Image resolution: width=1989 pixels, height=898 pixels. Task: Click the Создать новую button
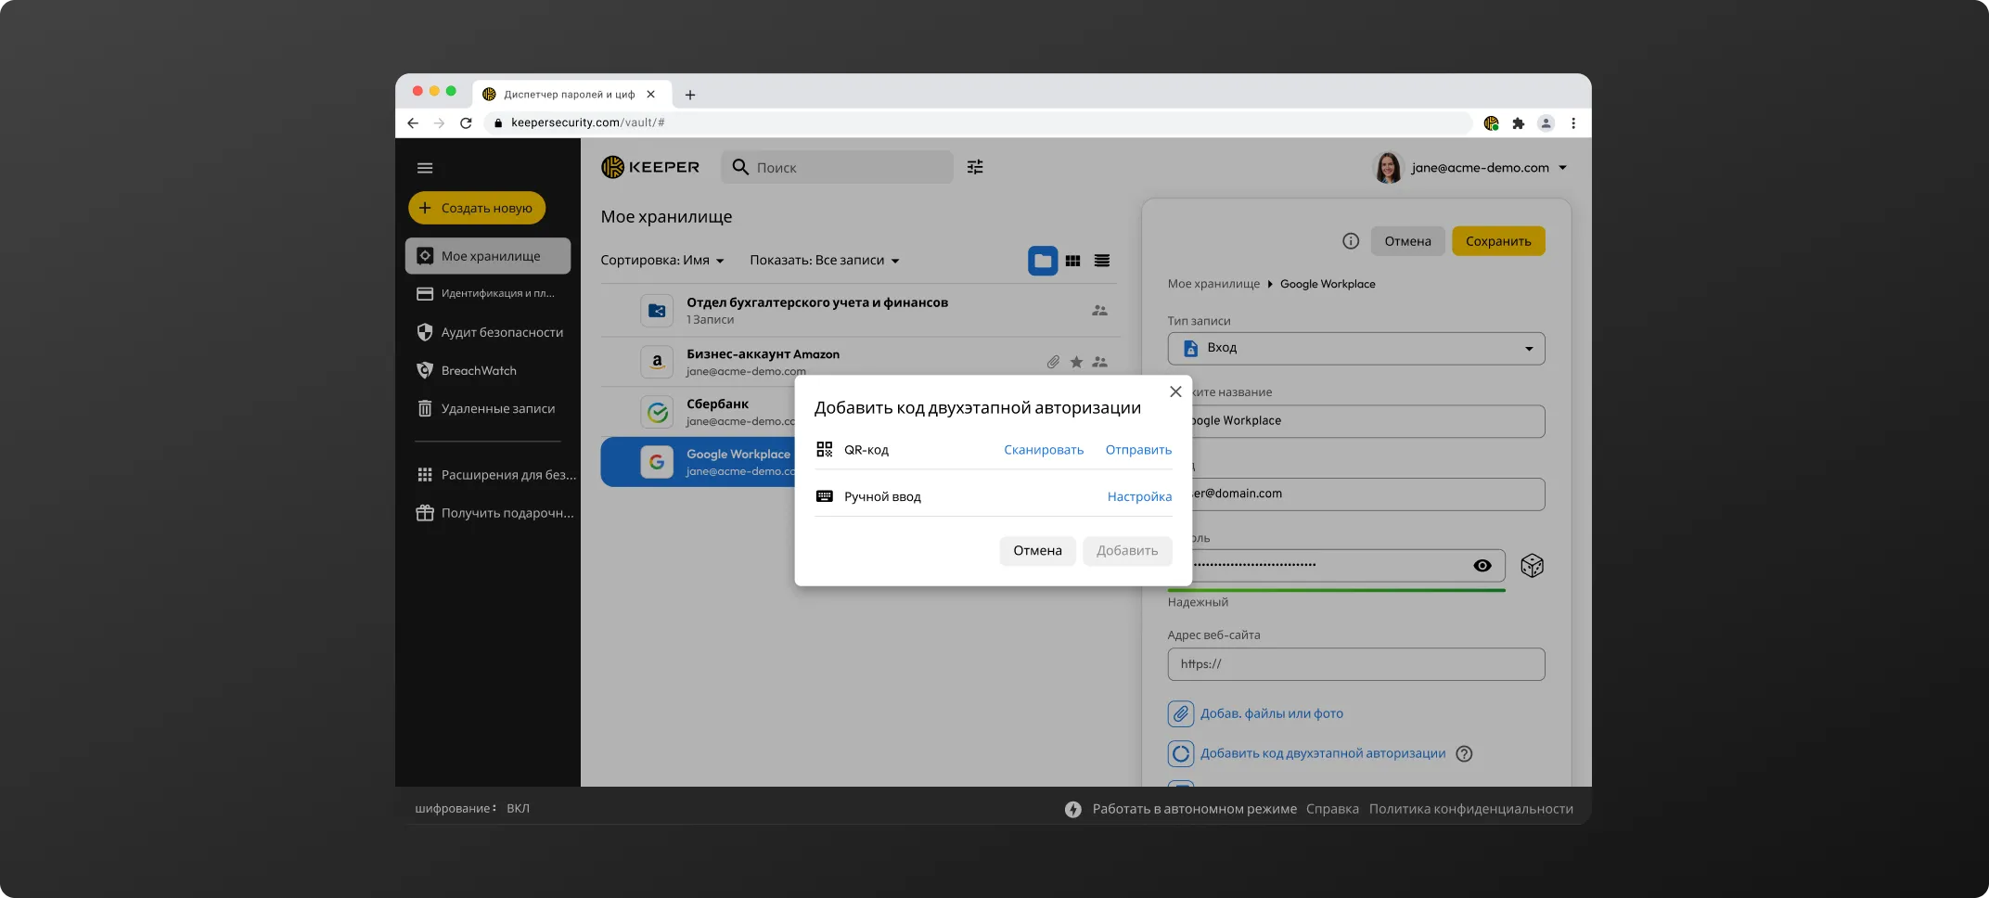[x=477, y=208]
